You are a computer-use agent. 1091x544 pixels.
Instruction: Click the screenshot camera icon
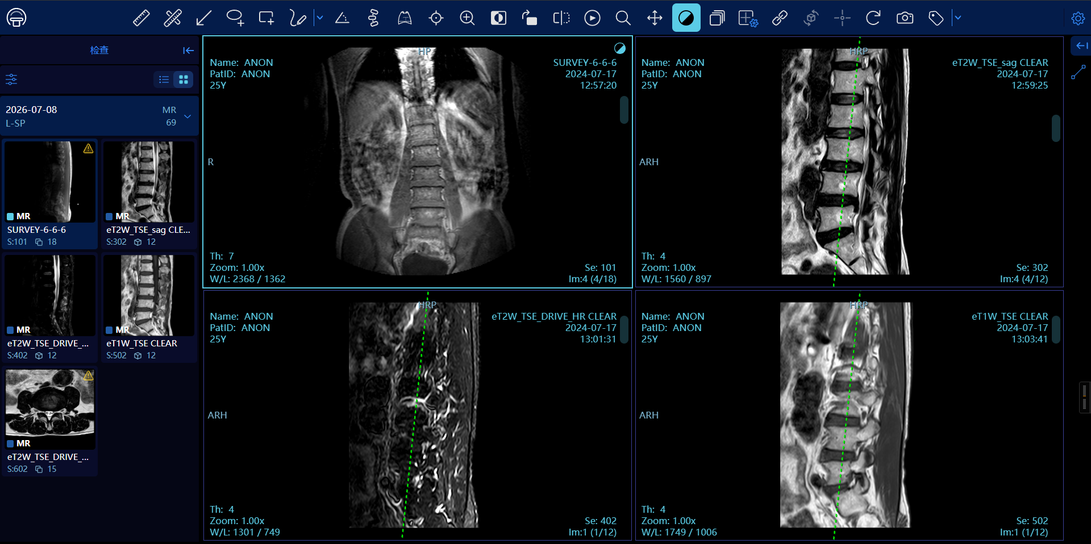(x=905, y=18)
